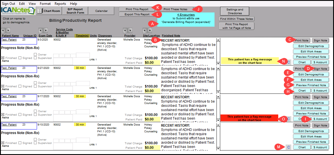Open the Reports menu
The width and height of the screenshot is (334, 155).
pos(60,4)
